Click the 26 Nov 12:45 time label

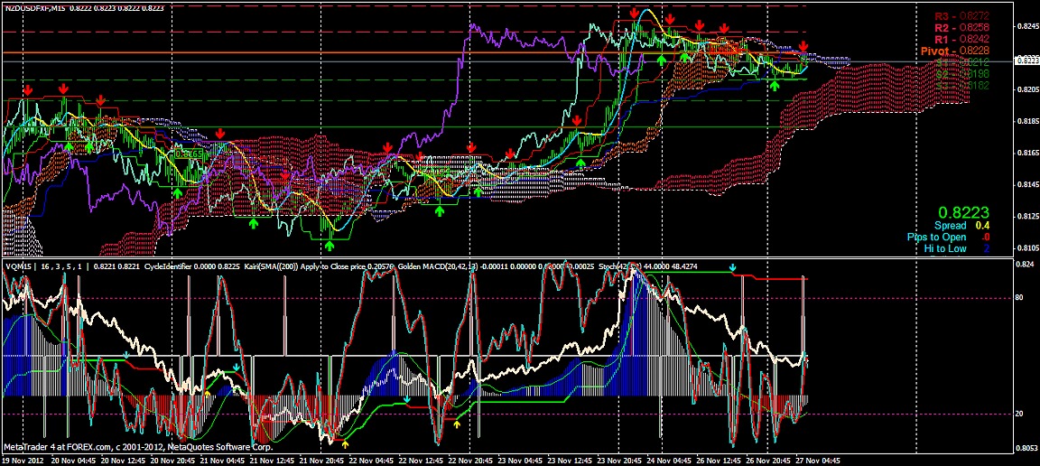coord(719,460)
